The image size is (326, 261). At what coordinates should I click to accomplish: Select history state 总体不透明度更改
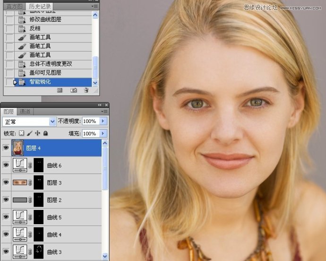(53, 64)
